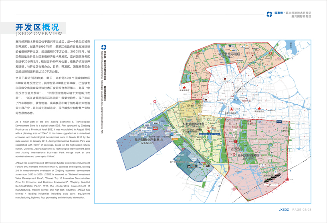Click the JXEDZ logo in the top-right header
Screen dimensions: 327x223
click(x=269, y=14)
